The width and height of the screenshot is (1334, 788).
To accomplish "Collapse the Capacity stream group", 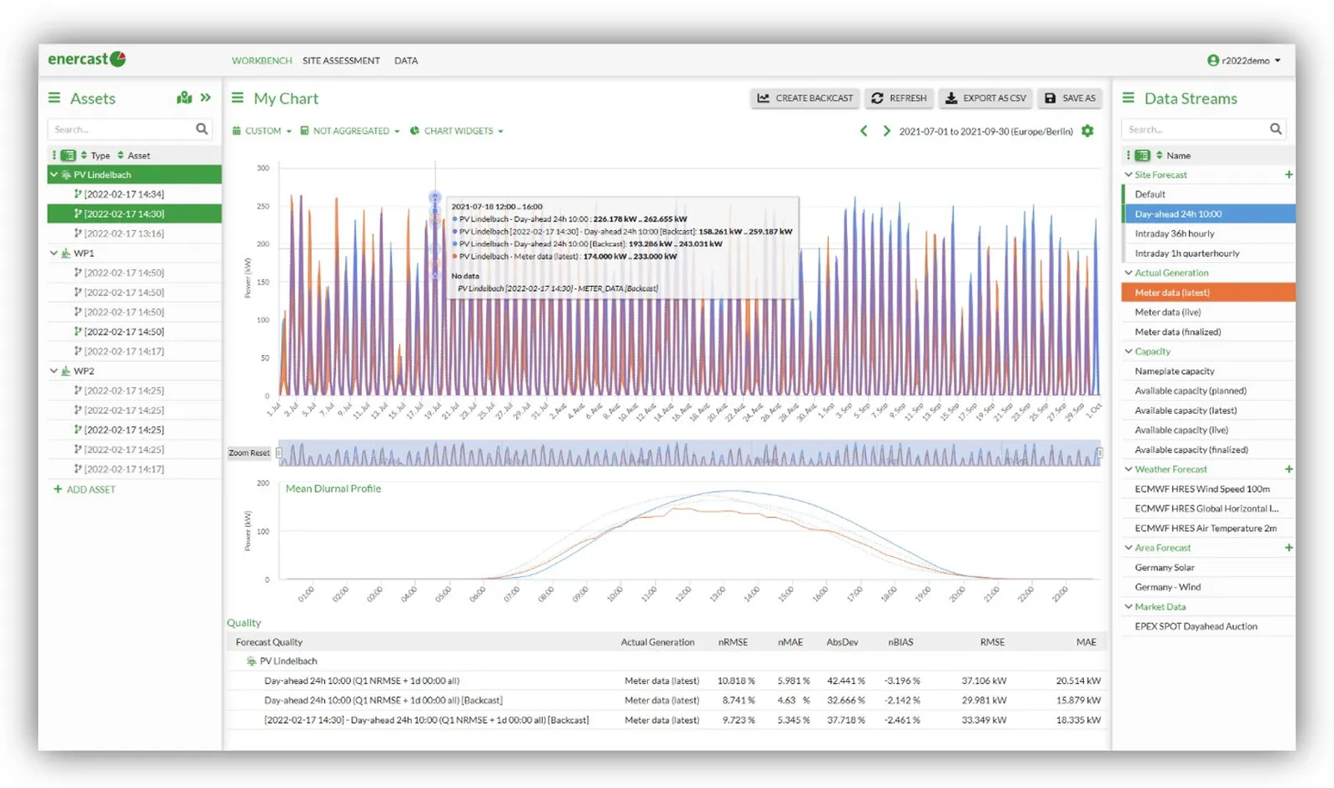I will (x=1128, y=352).
